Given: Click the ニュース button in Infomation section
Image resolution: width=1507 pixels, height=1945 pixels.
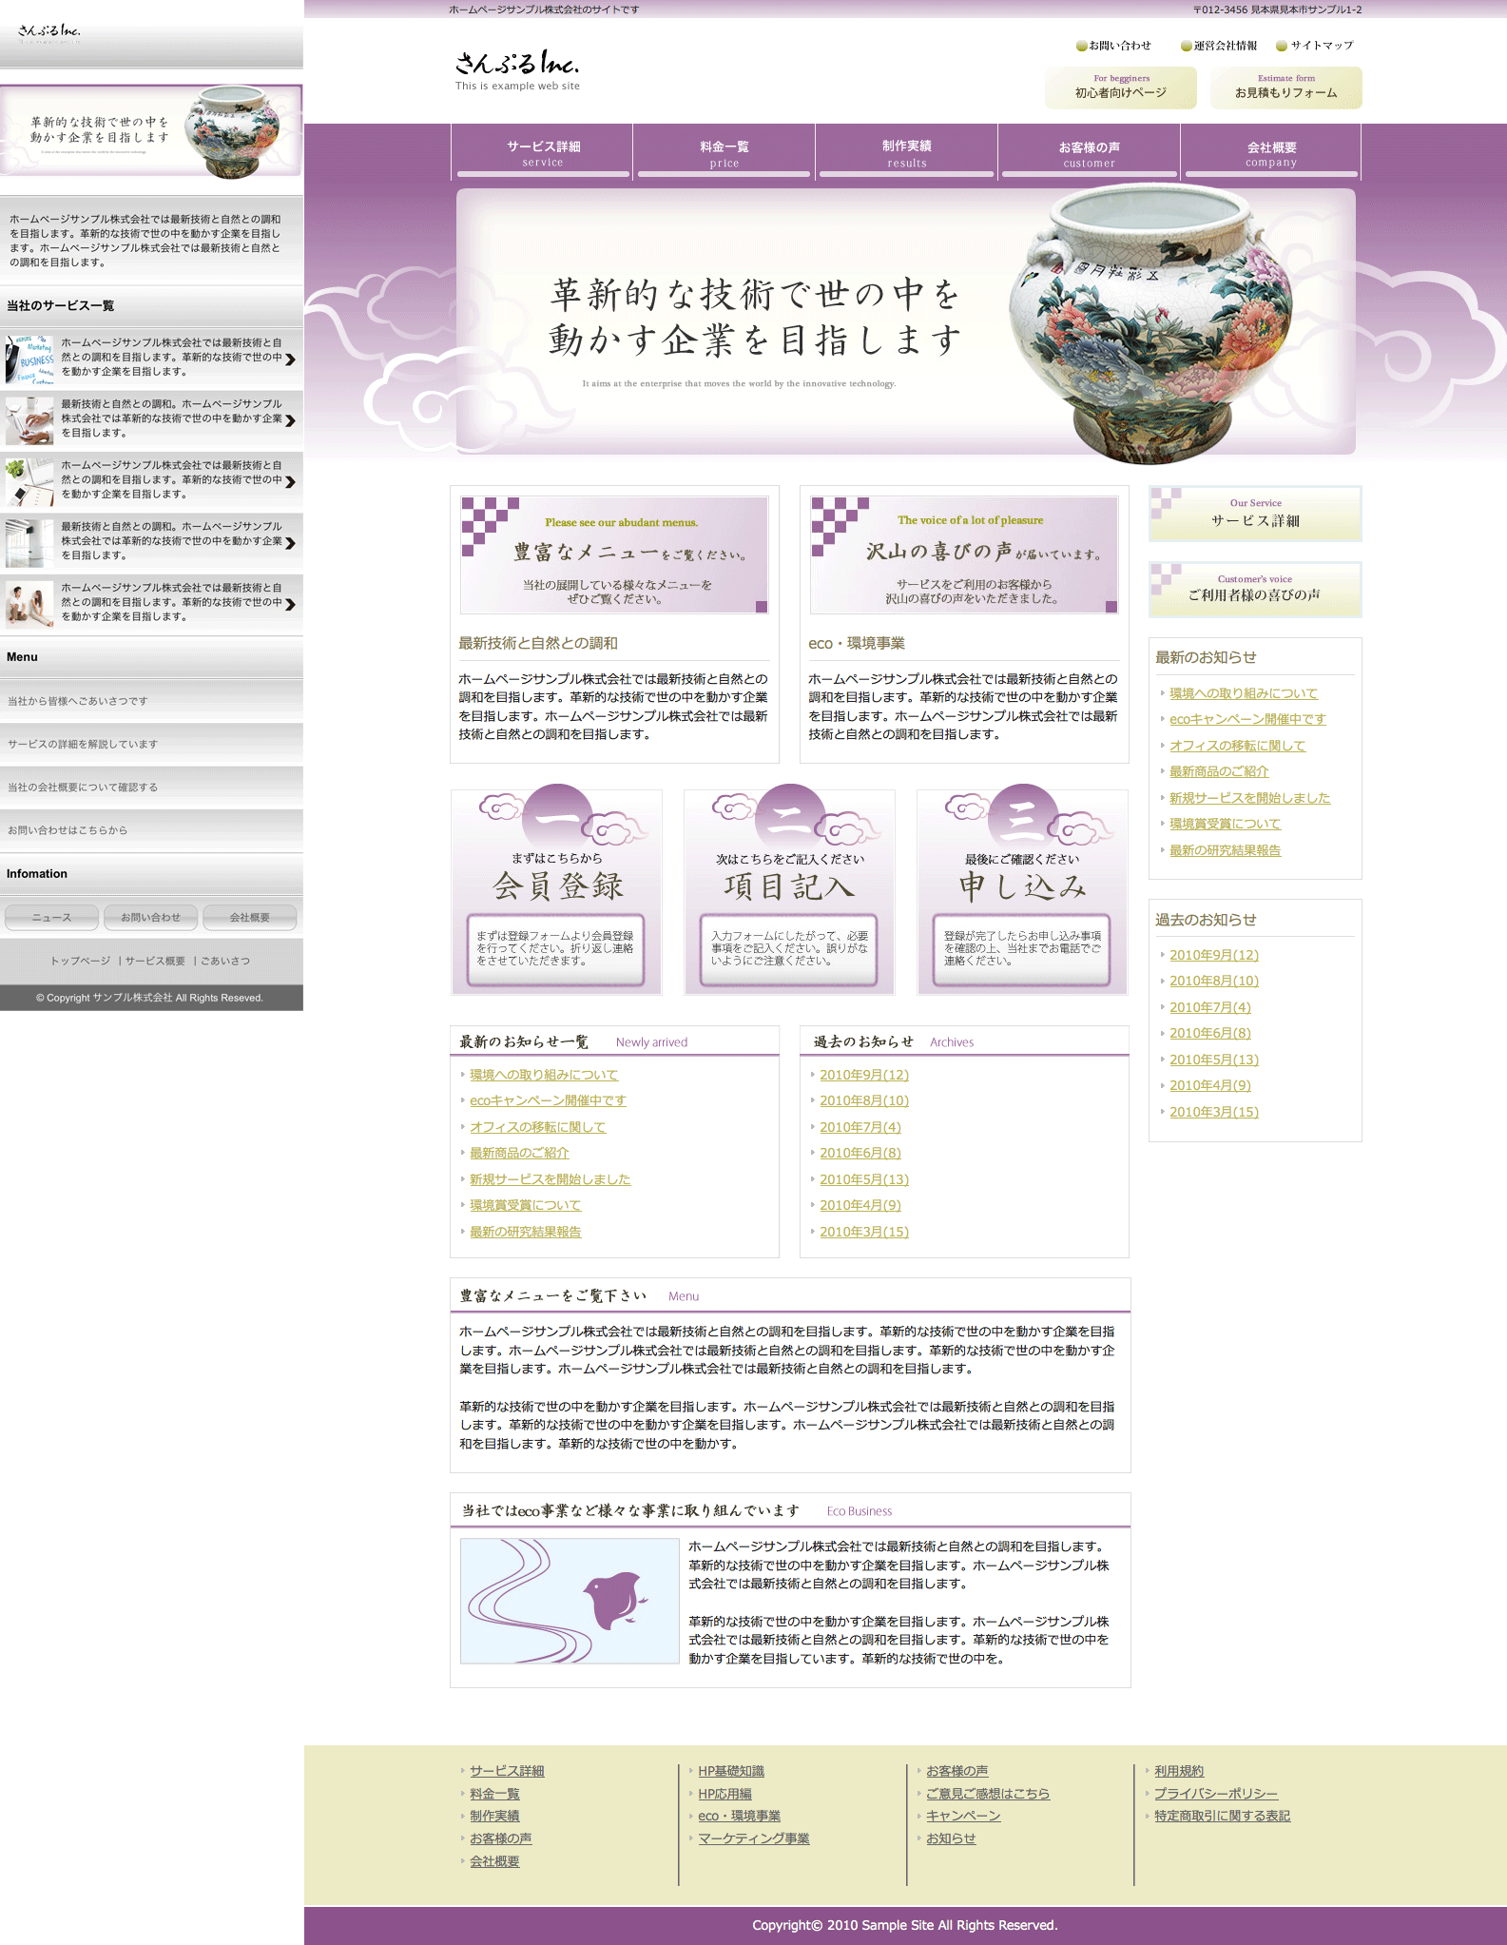Looking at the screenshot, I should [x=51, y=917].
